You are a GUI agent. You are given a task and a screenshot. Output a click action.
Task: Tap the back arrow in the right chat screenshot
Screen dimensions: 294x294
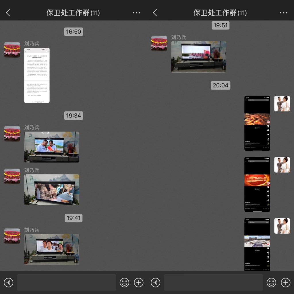155,13
